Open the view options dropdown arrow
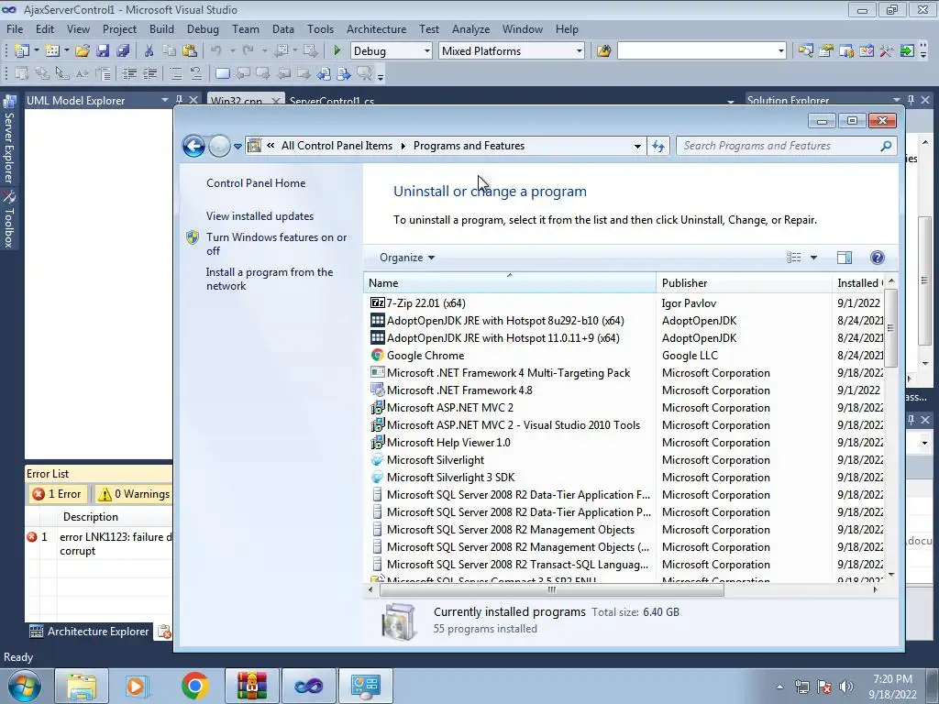This screenshot has width=939, height=704. [814, 258]
